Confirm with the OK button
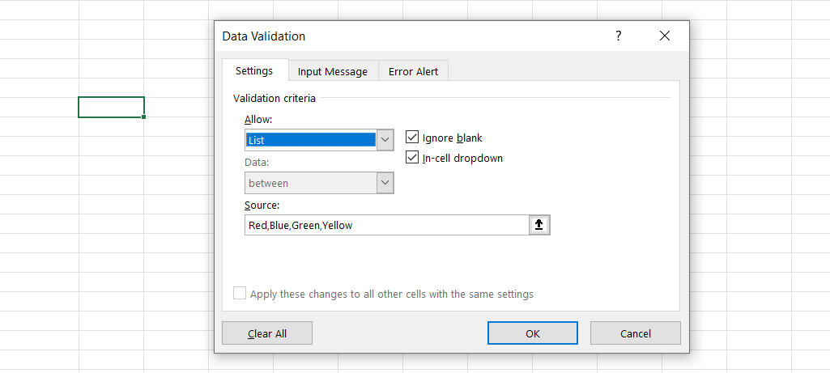The width and height of the screenshot is (830, 373). pyautogui.click(x=532, y=333)
